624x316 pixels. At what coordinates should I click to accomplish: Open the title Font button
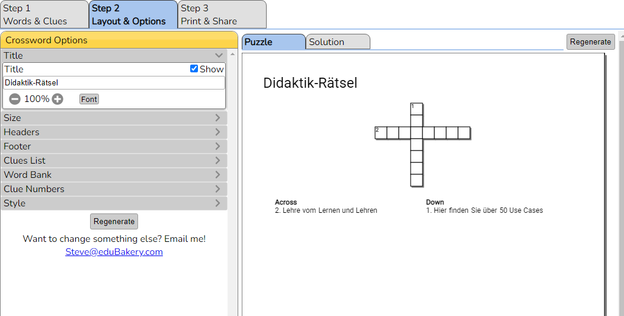pos(89,99)
